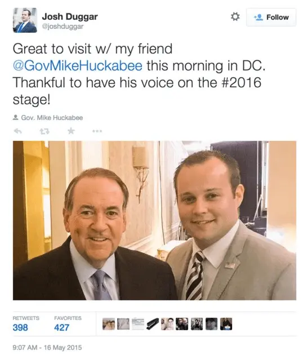Image resolution: width=307 pixels, height=360 pixels.
Task: Click the Follow button
Action: 271,17
